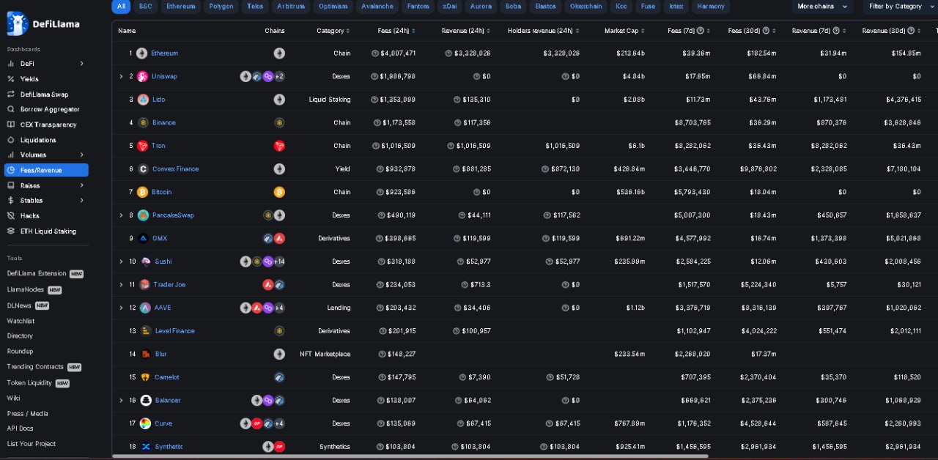Sort by Fees (24h) column
This screenshot has height=460, width=938.
pyautogui.click(x=396, y=31)
